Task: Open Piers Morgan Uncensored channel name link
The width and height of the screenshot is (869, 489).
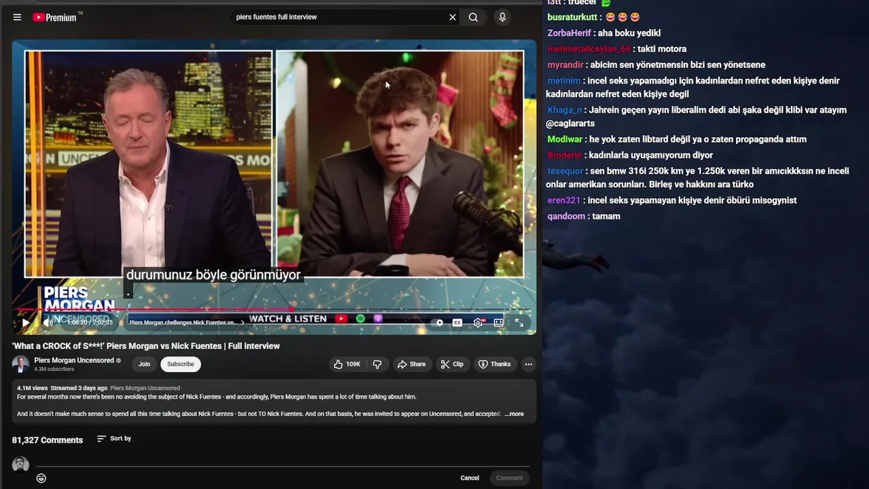Action: (x=74, y=361)
